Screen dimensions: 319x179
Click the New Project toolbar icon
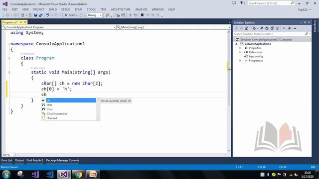(x=22, y=15)
